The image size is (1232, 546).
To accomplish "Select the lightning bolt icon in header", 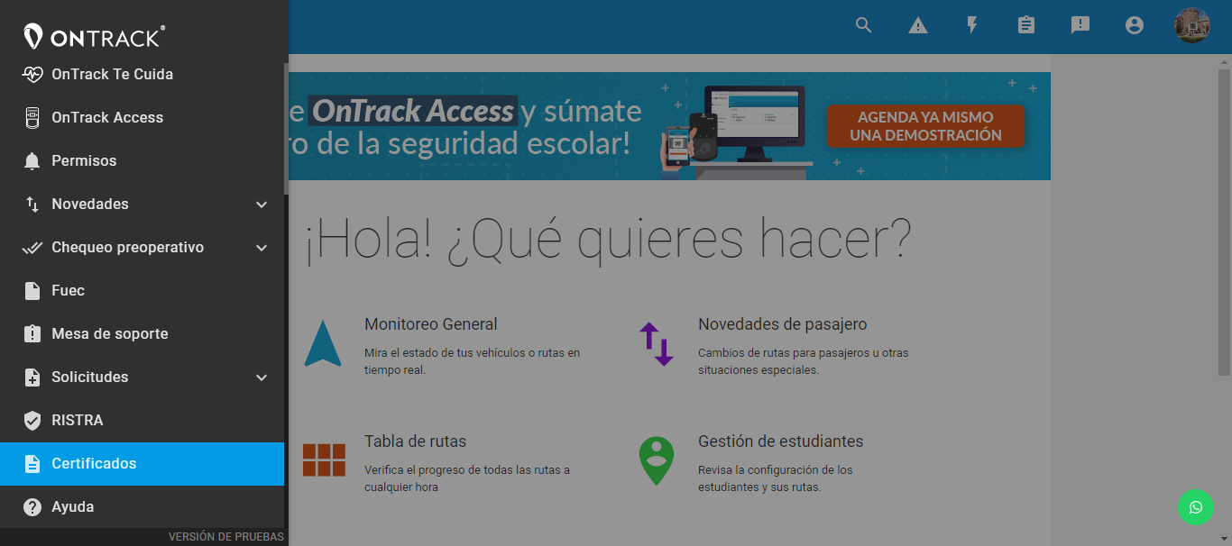I will click(971, 25).
